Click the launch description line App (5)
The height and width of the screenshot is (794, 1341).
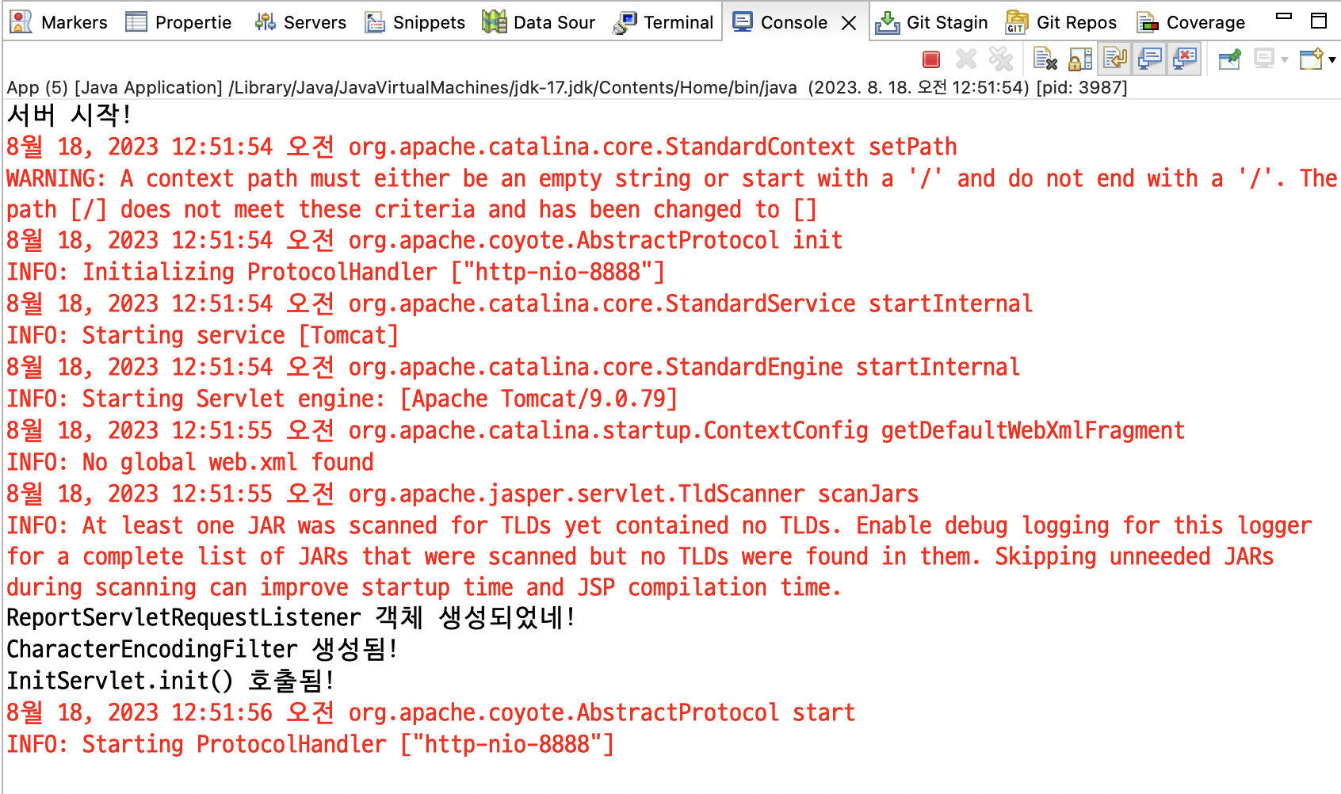click(x=567, y=87)
